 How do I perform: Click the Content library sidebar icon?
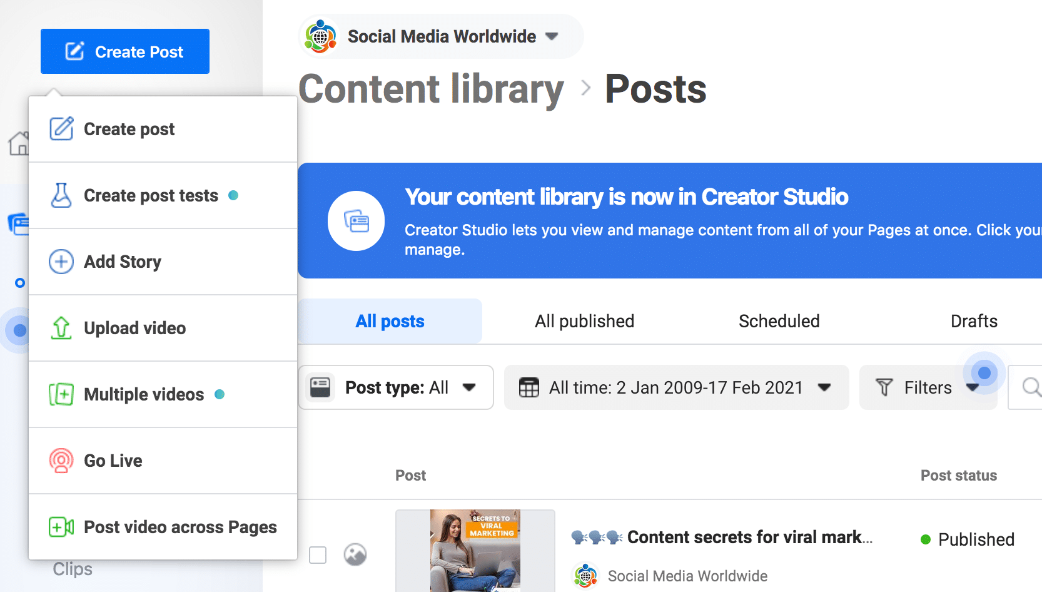(19, 223)
